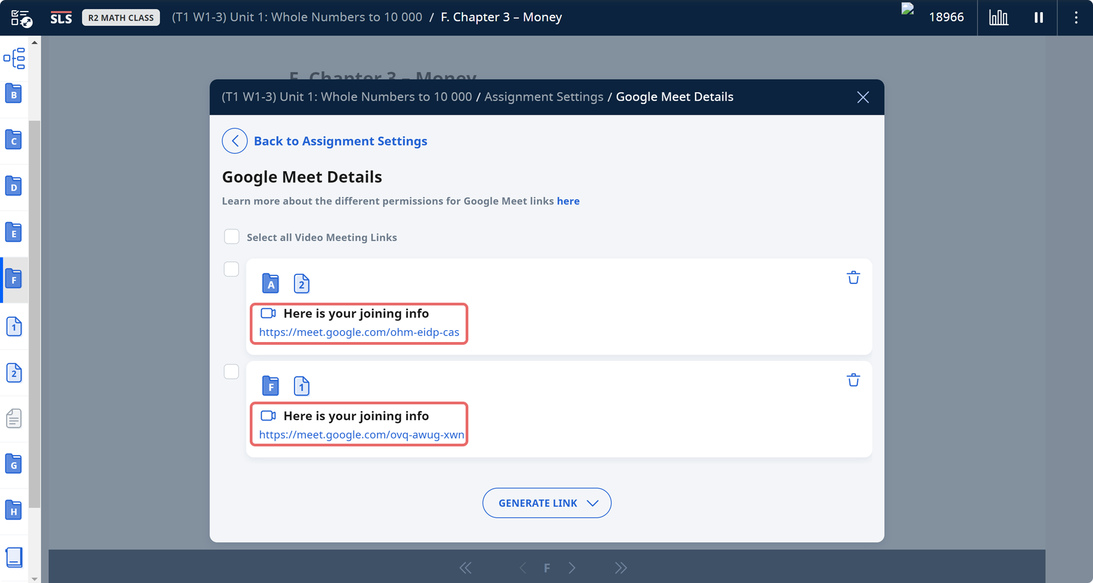
Task: Open the text document page in the sidebar
Action: point(14,419)
